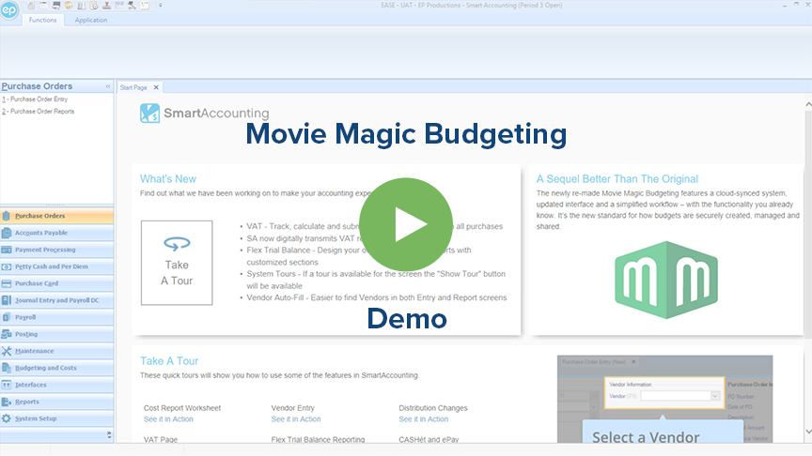Click the Petty Cash and Per Diem icon
The image size is (812, 456).
coord(8,266)
